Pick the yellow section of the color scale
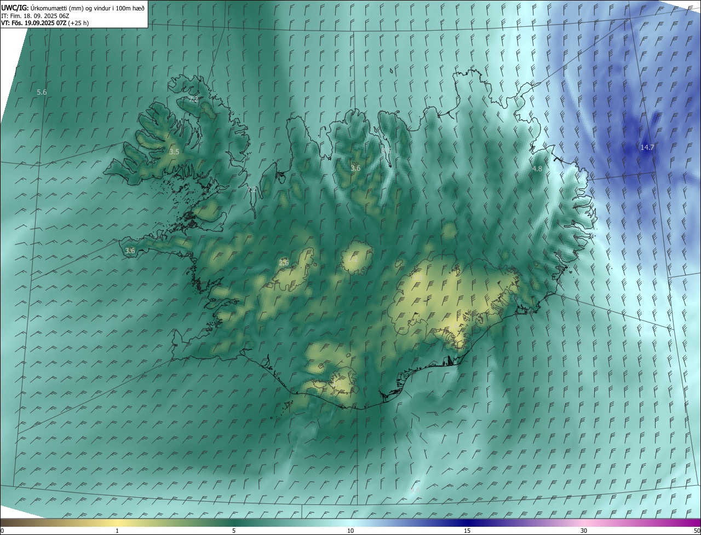The height and width of the screenshot is (535, 701). pyautogui.click(x=117, y=523)
